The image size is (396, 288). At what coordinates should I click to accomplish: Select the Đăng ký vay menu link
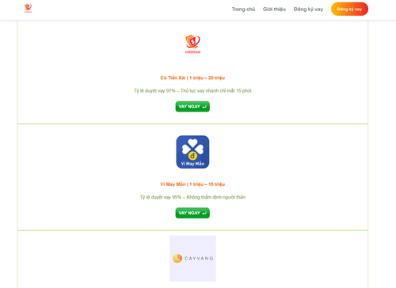(308, 9)
